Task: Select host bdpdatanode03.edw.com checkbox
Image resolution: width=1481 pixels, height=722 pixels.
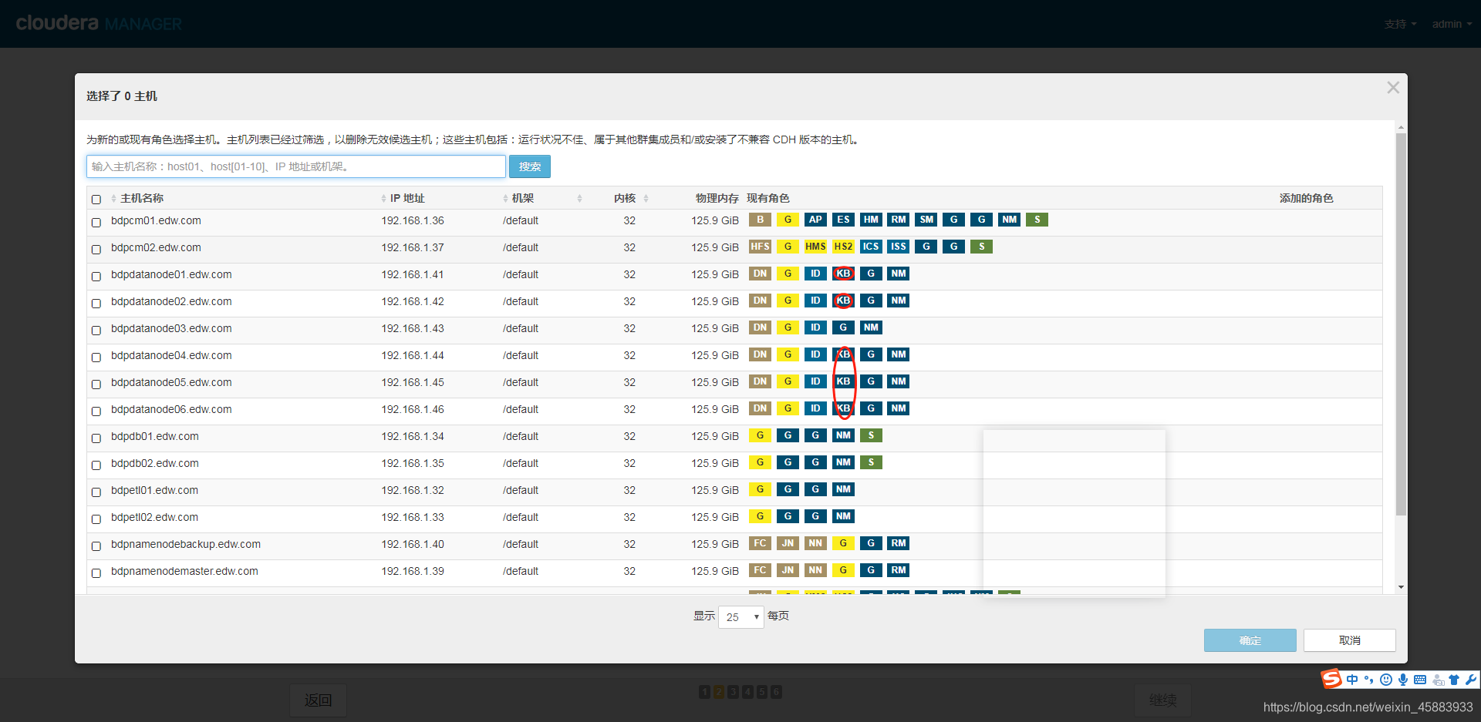Action: (x=96, y=330)
